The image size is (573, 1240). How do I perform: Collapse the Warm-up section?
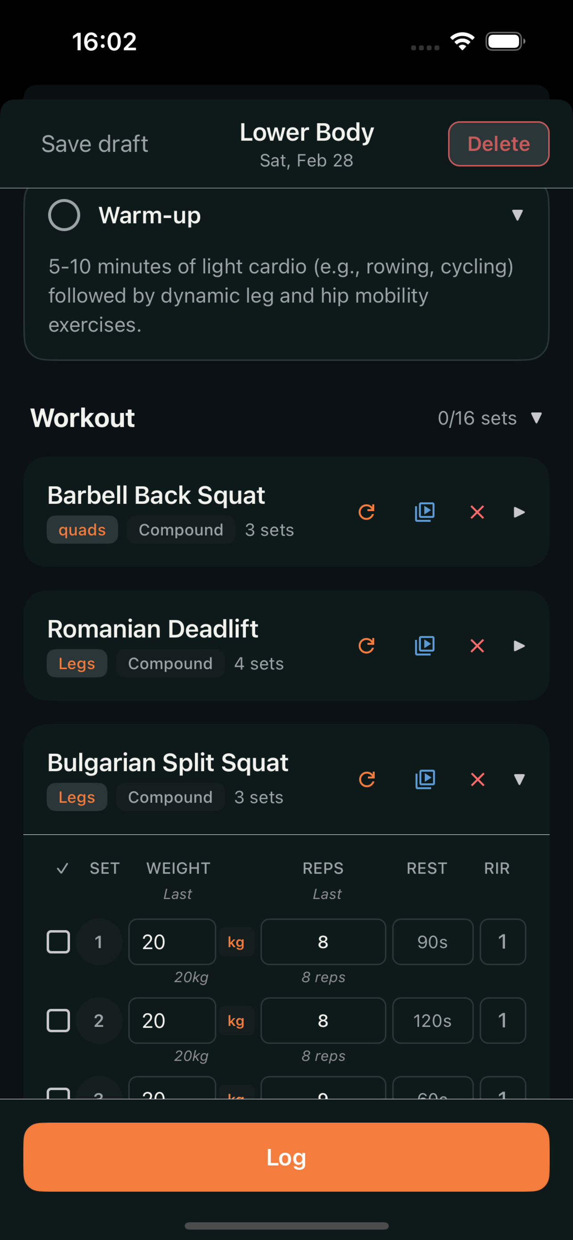coord(518,216)
